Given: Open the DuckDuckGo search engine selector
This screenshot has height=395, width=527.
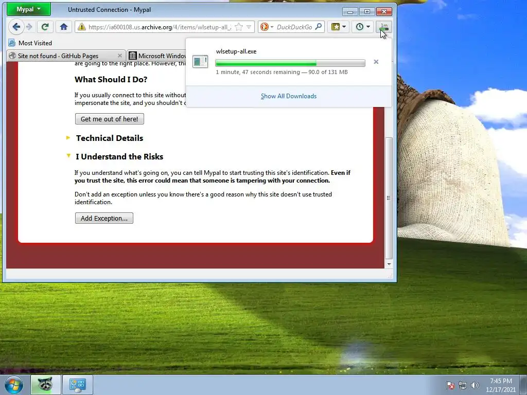Looking at the screenshot, I should click(x=267, y=27).
